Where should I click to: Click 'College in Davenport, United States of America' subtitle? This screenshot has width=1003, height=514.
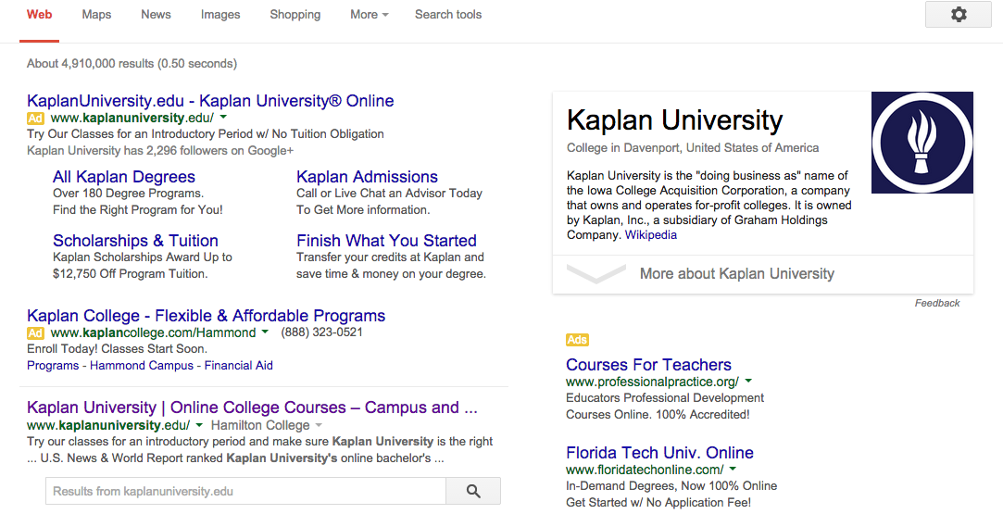(x=693, y=147)
